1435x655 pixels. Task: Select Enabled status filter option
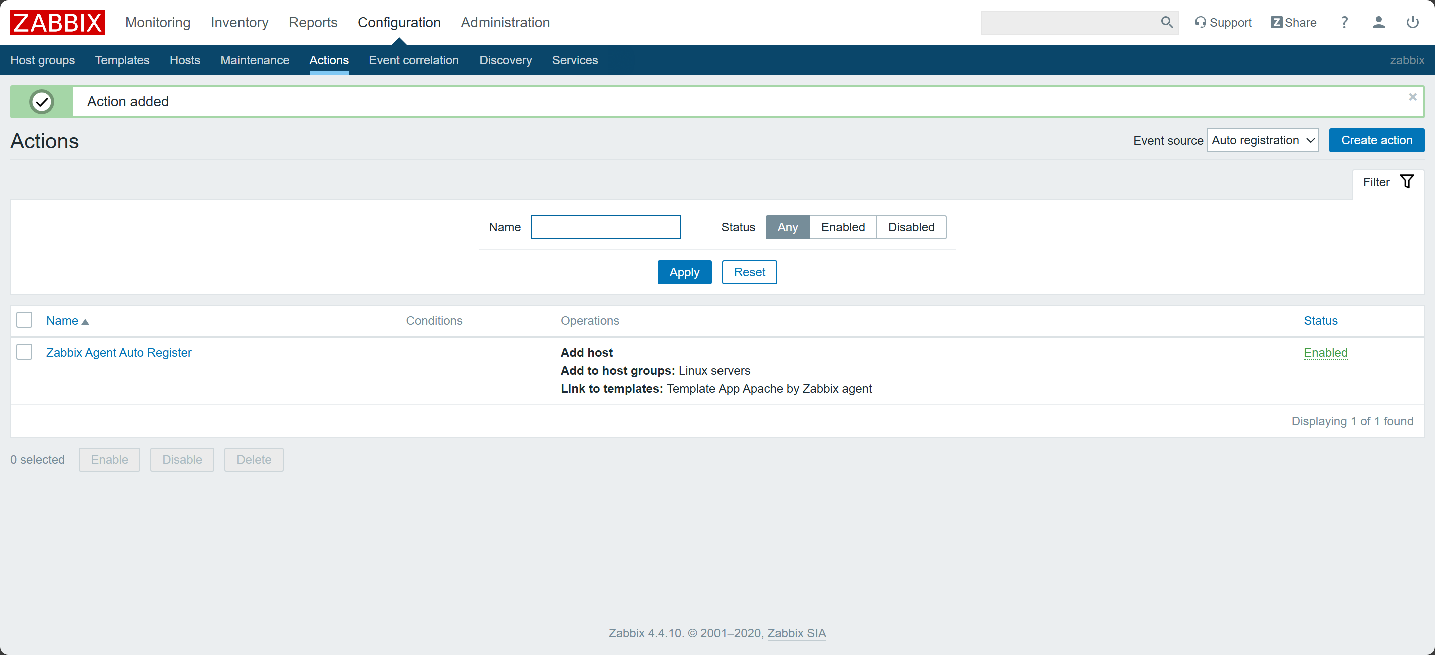(842, 227)
